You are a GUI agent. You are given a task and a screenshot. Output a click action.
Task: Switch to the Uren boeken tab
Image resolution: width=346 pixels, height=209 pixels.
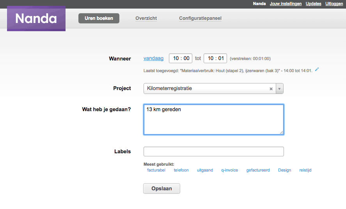coord(99,18)
